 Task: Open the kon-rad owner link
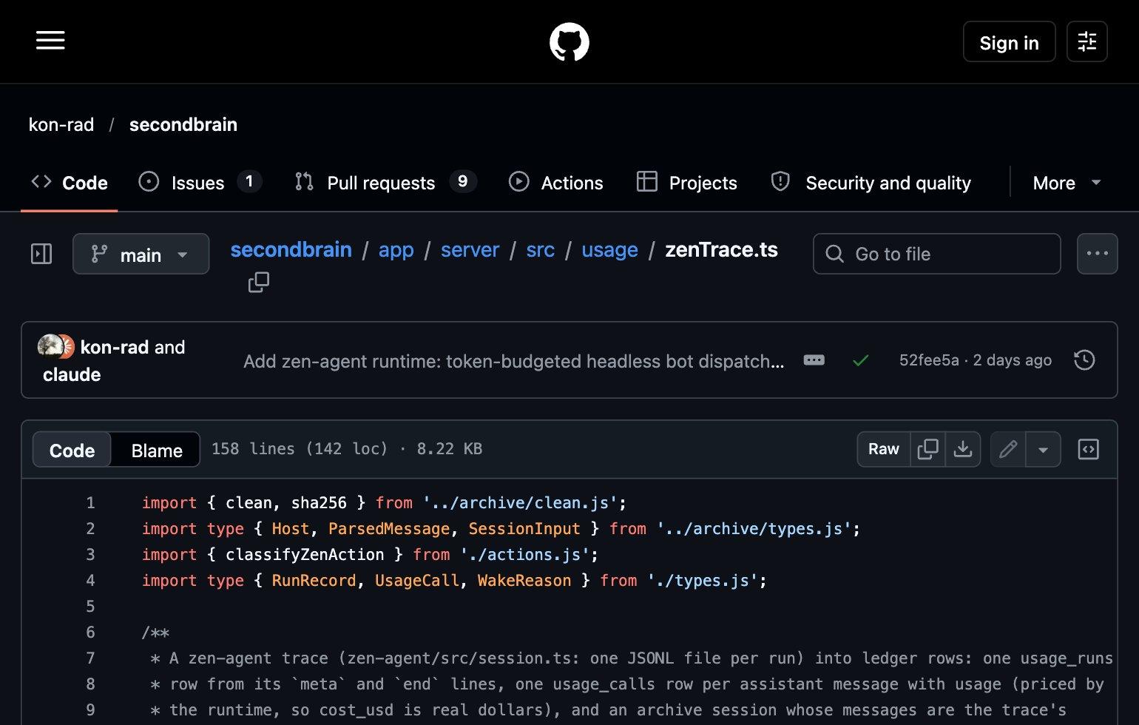point(61,124)
